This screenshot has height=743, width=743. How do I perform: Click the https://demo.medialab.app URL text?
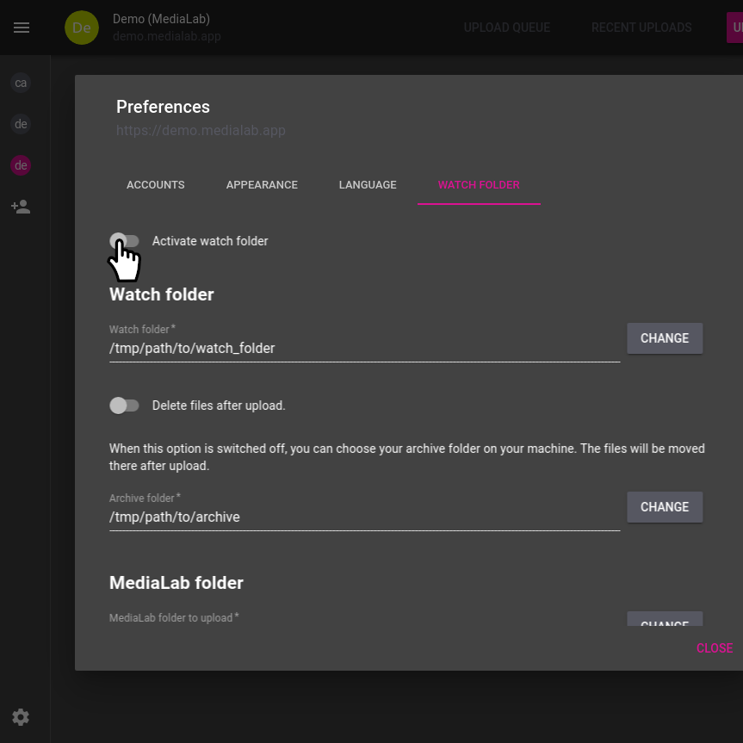coord(201,130)
